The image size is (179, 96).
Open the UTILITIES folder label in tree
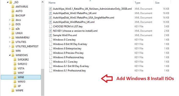(x=21, y=42)
